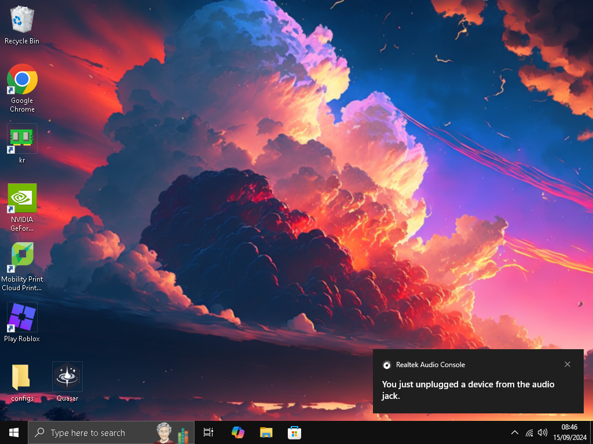Open Task View from taskbar
Screen dimensions: 593x444
point(208,432)
